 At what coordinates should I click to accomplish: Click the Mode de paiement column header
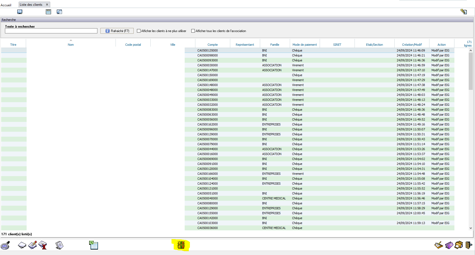click(x=305, y=45)
